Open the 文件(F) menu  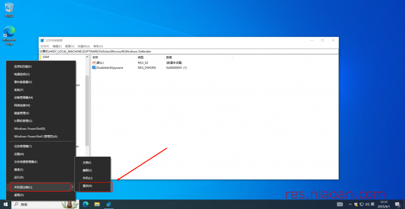[45, 46]
